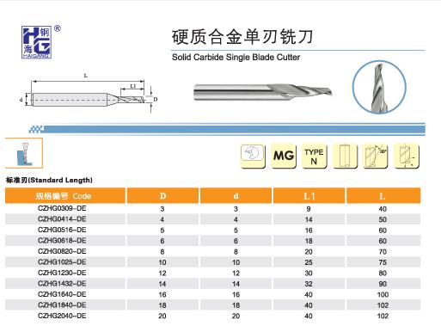Click the L1 column header
The image size is (441, 332).
(x=309, y=196)
